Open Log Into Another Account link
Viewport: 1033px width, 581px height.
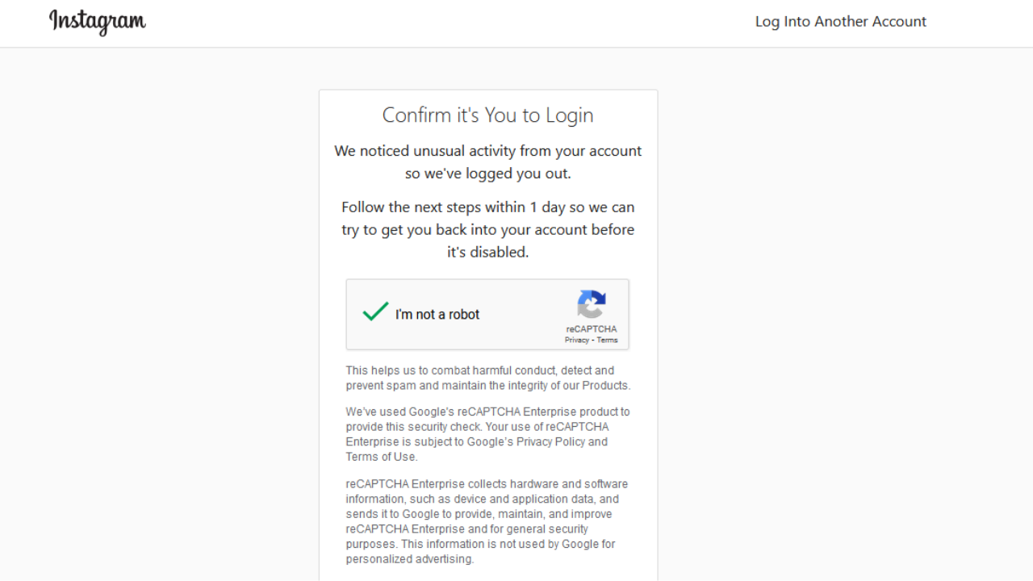click(x=841, y=22)
